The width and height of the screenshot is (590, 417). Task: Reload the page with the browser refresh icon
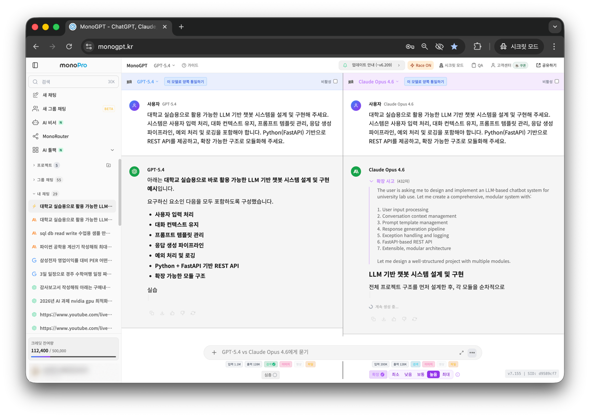69,47
